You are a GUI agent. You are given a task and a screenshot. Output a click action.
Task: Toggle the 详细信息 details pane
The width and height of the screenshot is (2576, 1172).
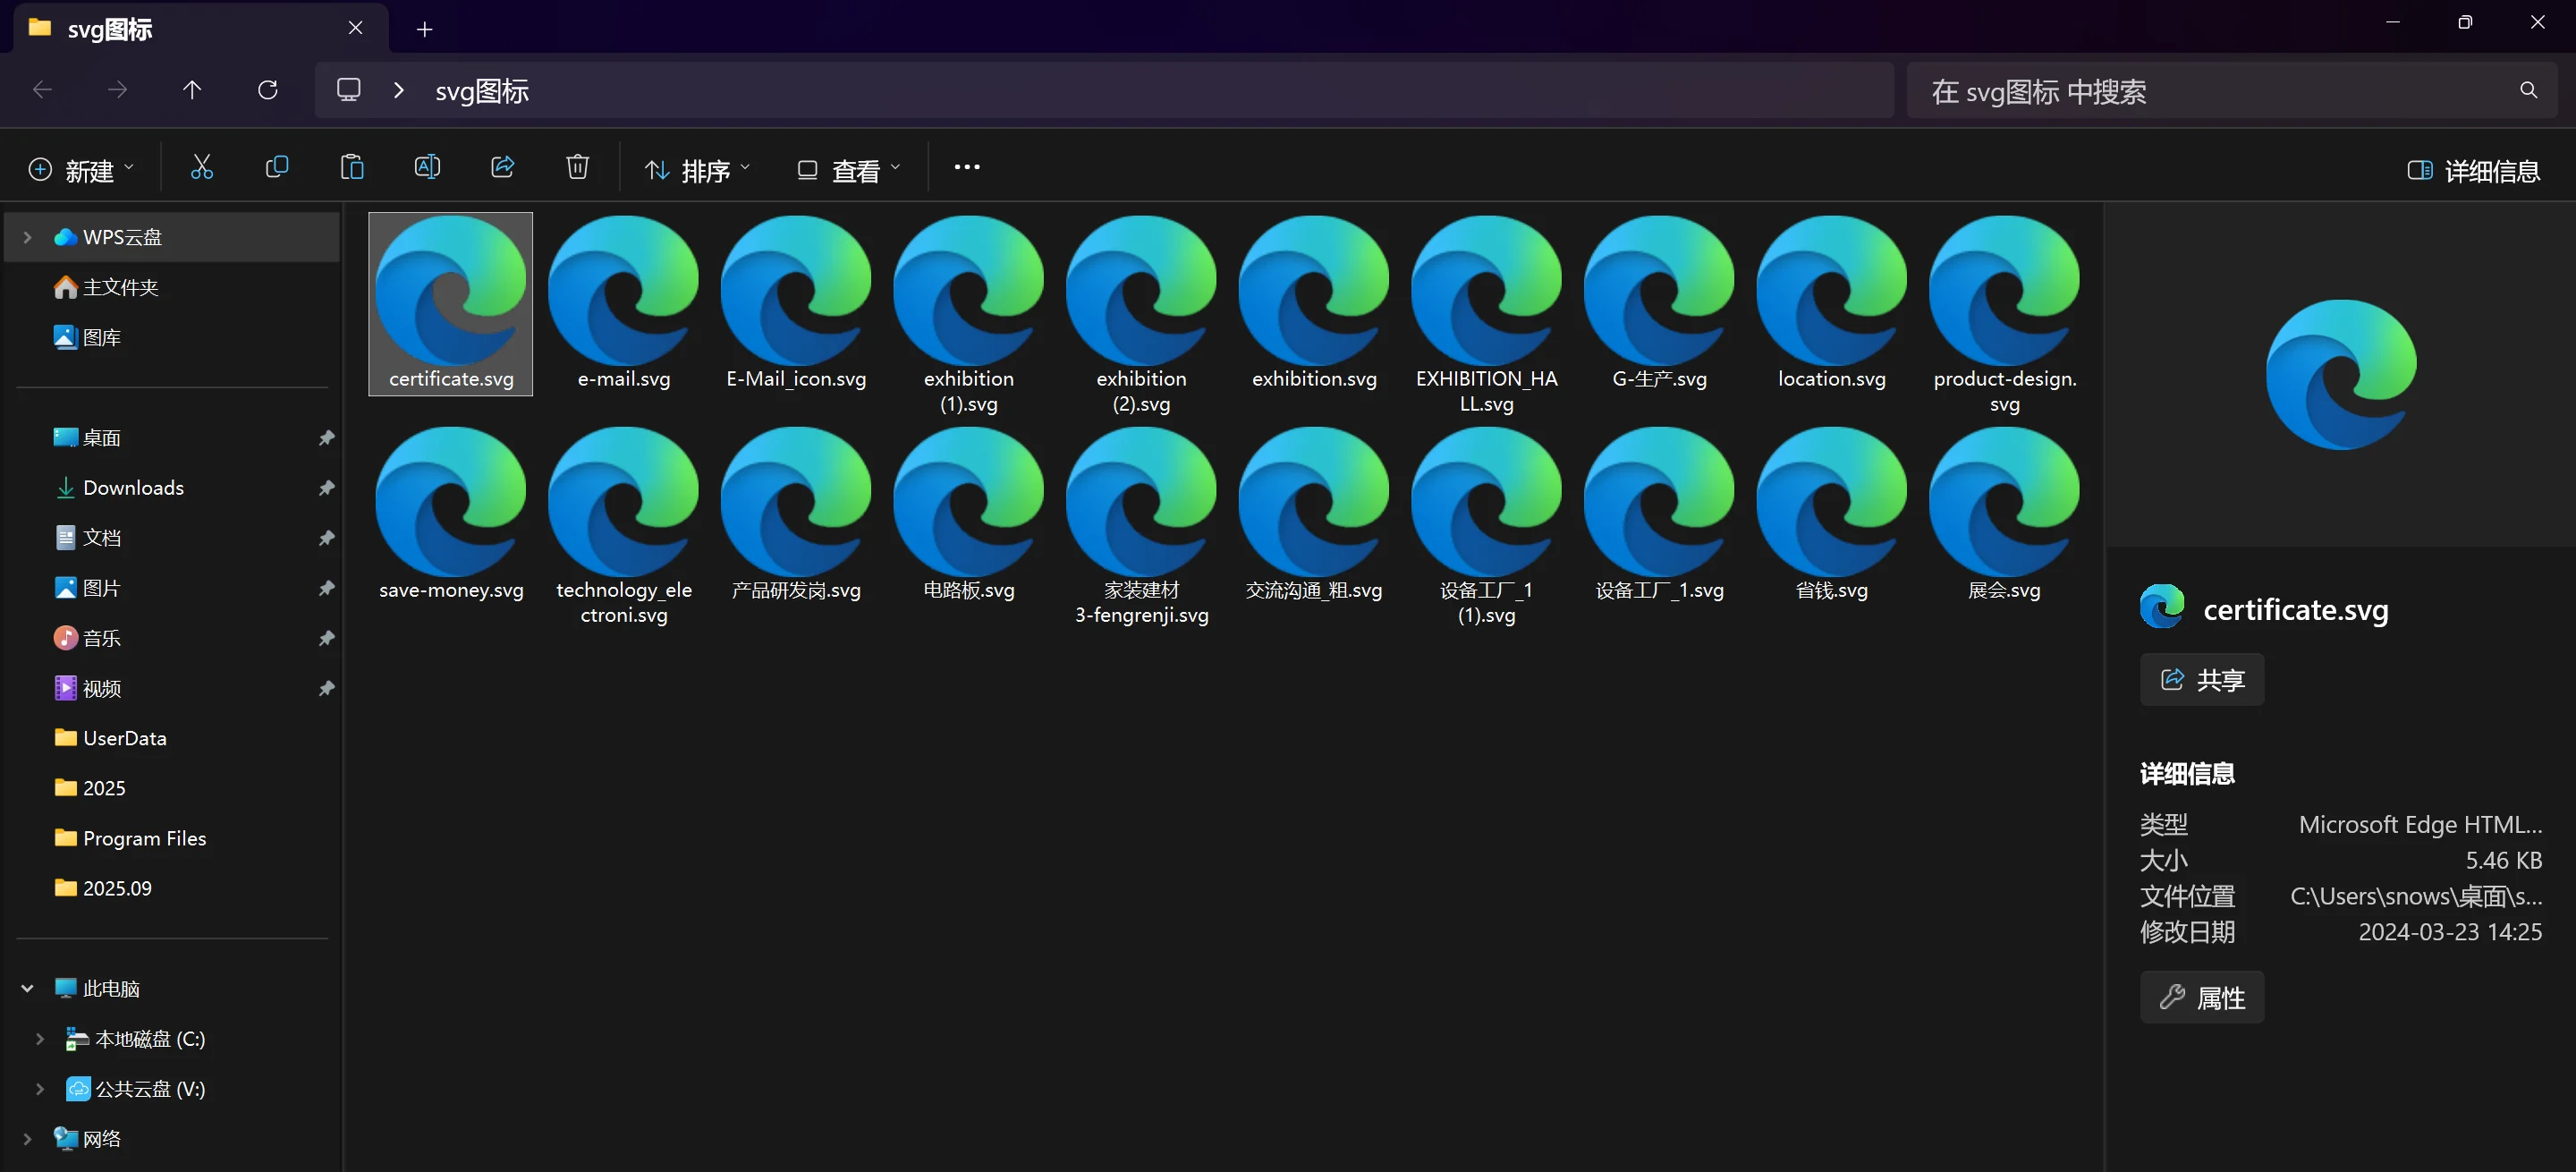(2473, 170)
